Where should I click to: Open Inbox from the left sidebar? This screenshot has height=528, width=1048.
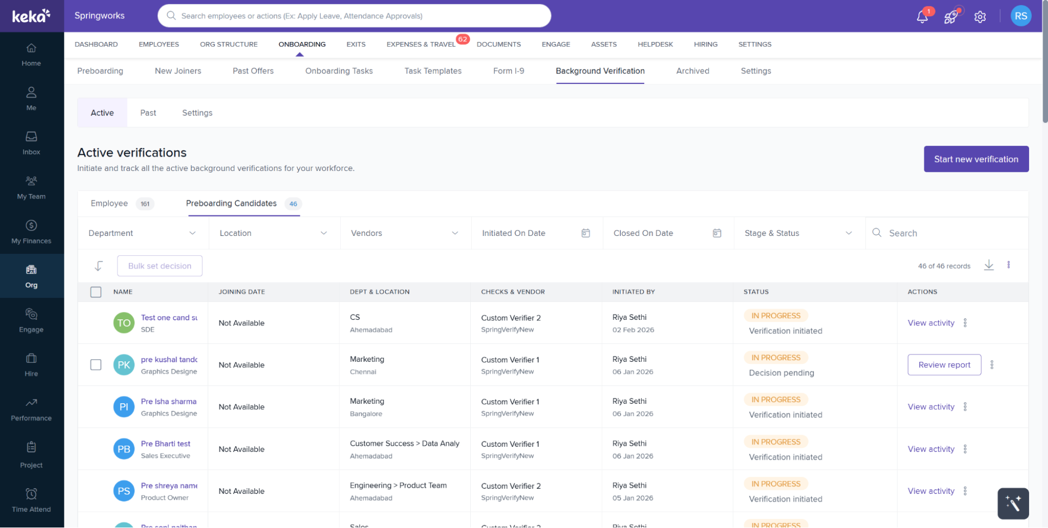pyautogui.click(x=31, y=143)
